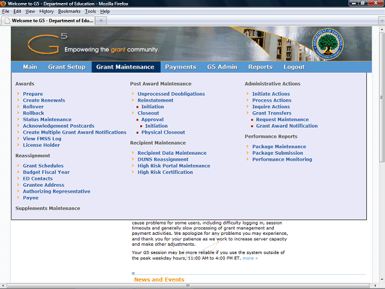Open the Inquire Actions link

[x=271, y=107]
